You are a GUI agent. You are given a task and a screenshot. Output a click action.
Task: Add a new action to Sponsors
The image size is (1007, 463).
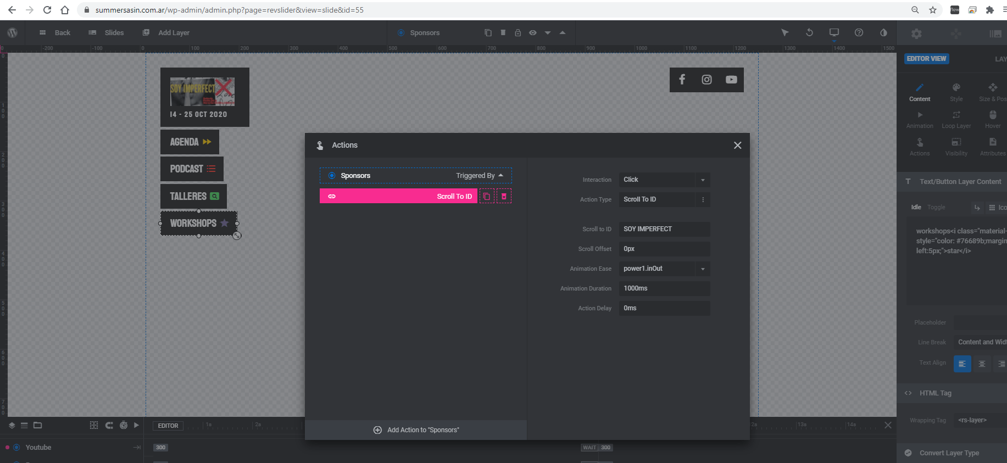[x=416, y=430]
